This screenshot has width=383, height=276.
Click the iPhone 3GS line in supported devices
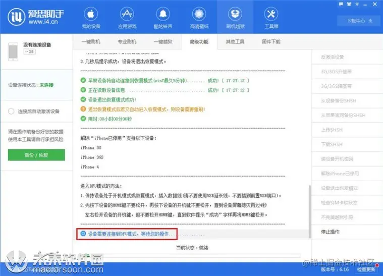point(92,157)
